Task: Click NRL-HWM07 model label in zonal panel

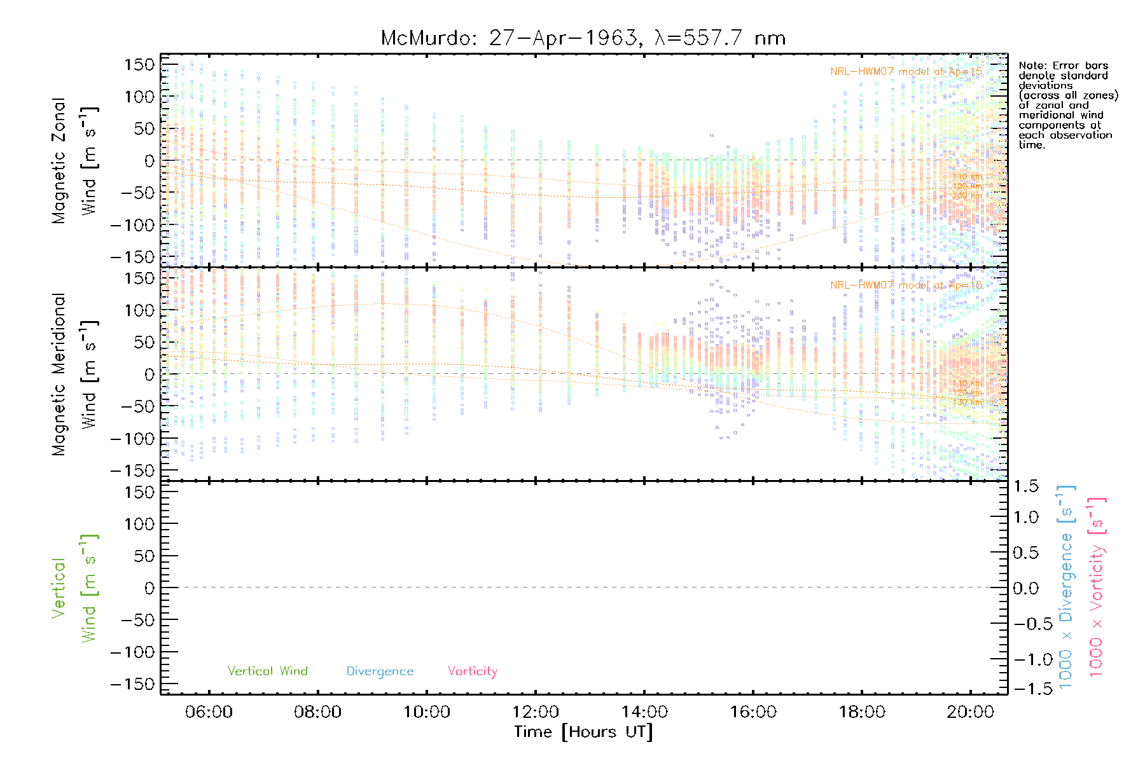Action: (906, 72)
